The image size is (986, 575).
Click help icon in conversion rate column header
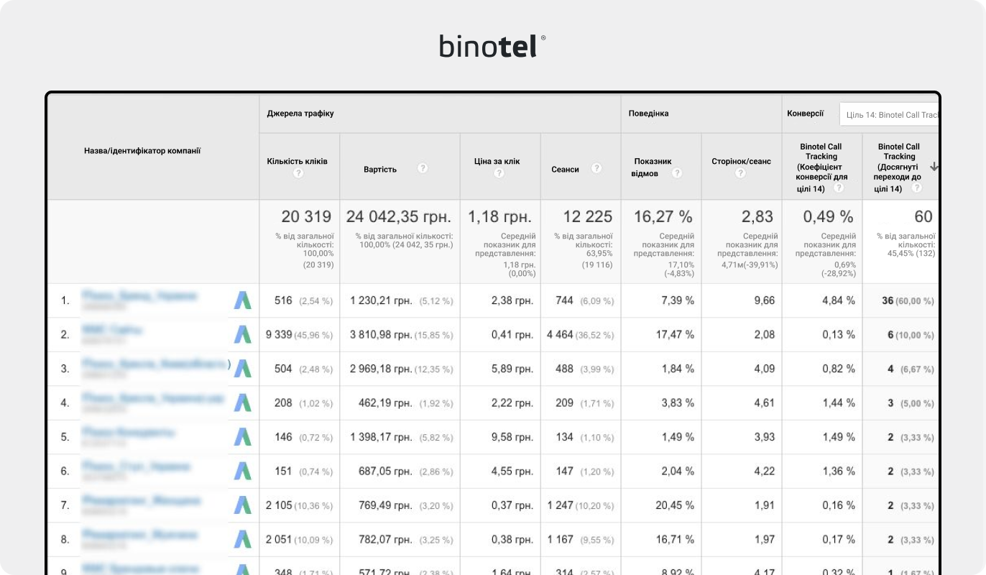838,188
